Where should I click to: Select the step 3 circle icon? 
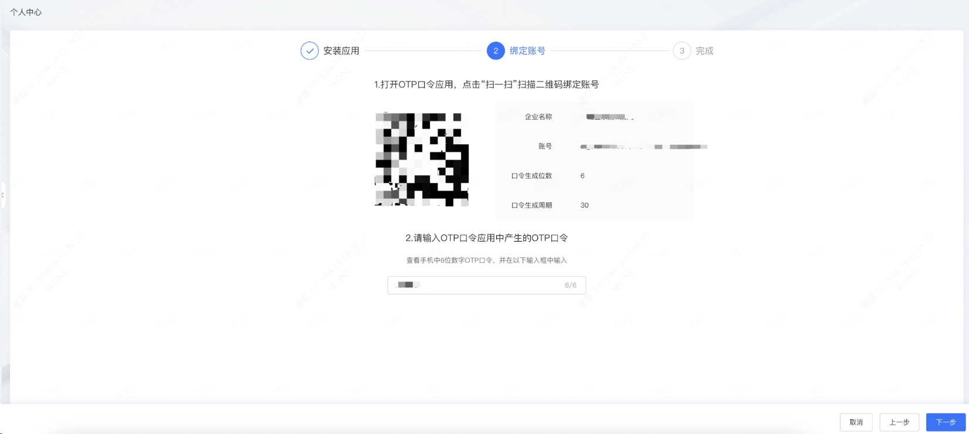682,51
